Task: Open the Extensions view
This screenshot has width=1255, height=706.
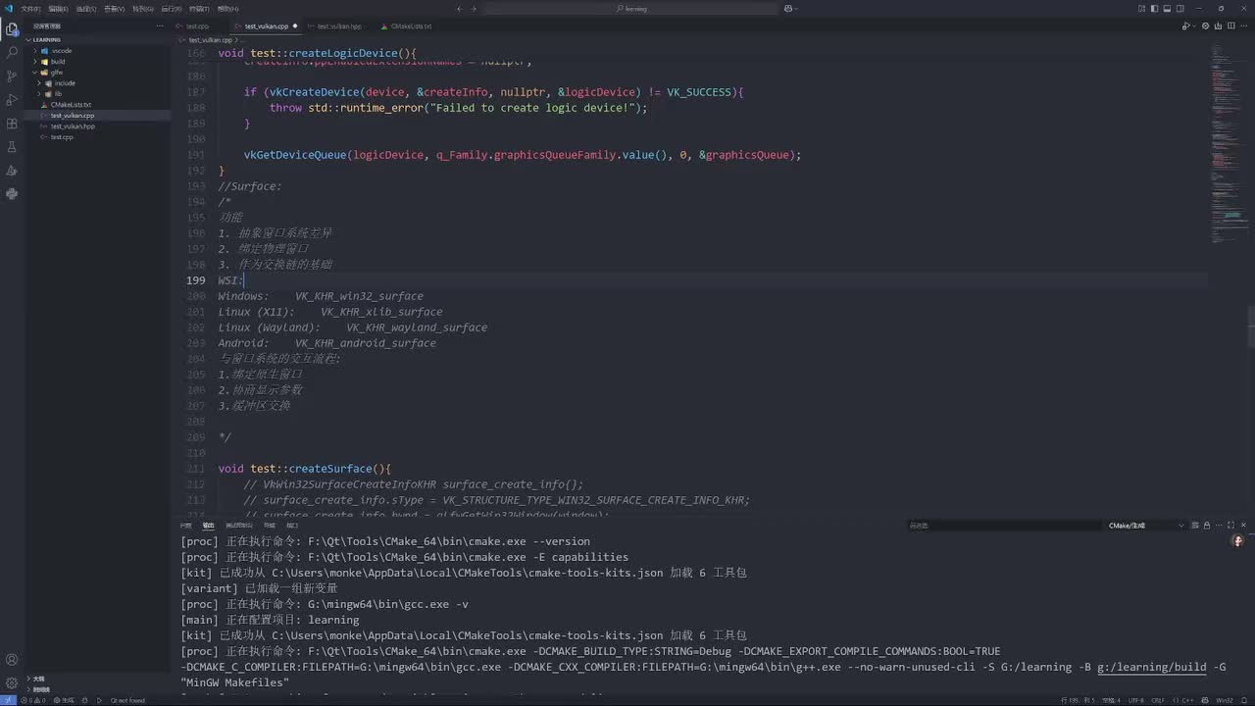Action: pyautogui.click(x=12, y=124)
